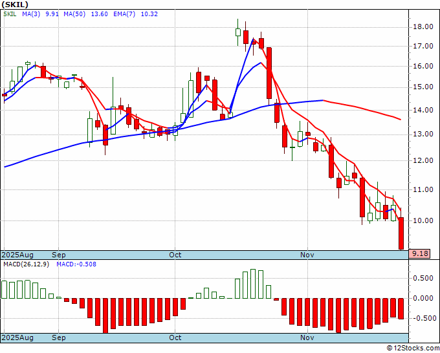Click the 13.00 price axis label
440x353 pixels.
pos(423,134)
